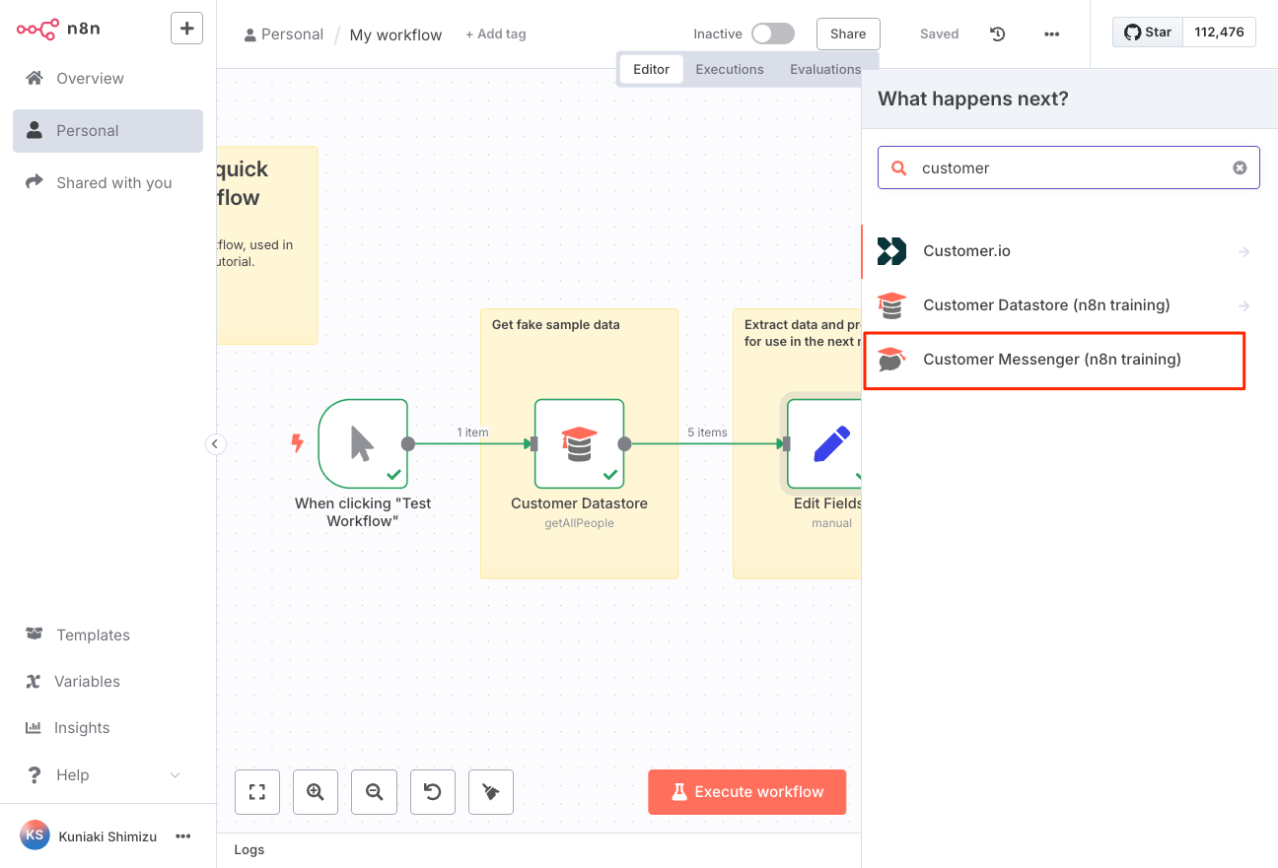Click the 5 items connection label
Screen dimensions: 1278x868
[x=707, y=433]
